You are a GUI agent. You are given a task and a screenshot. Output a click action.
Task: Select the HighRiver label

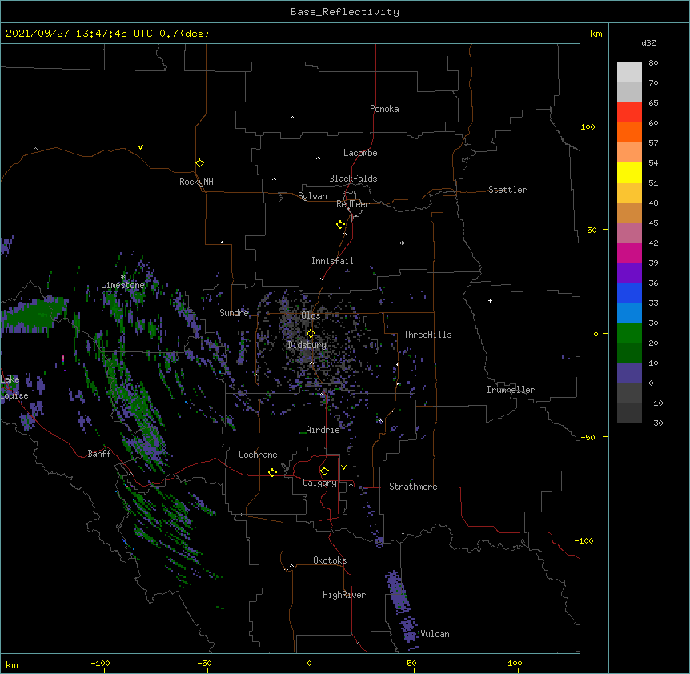tap(344, 595)
